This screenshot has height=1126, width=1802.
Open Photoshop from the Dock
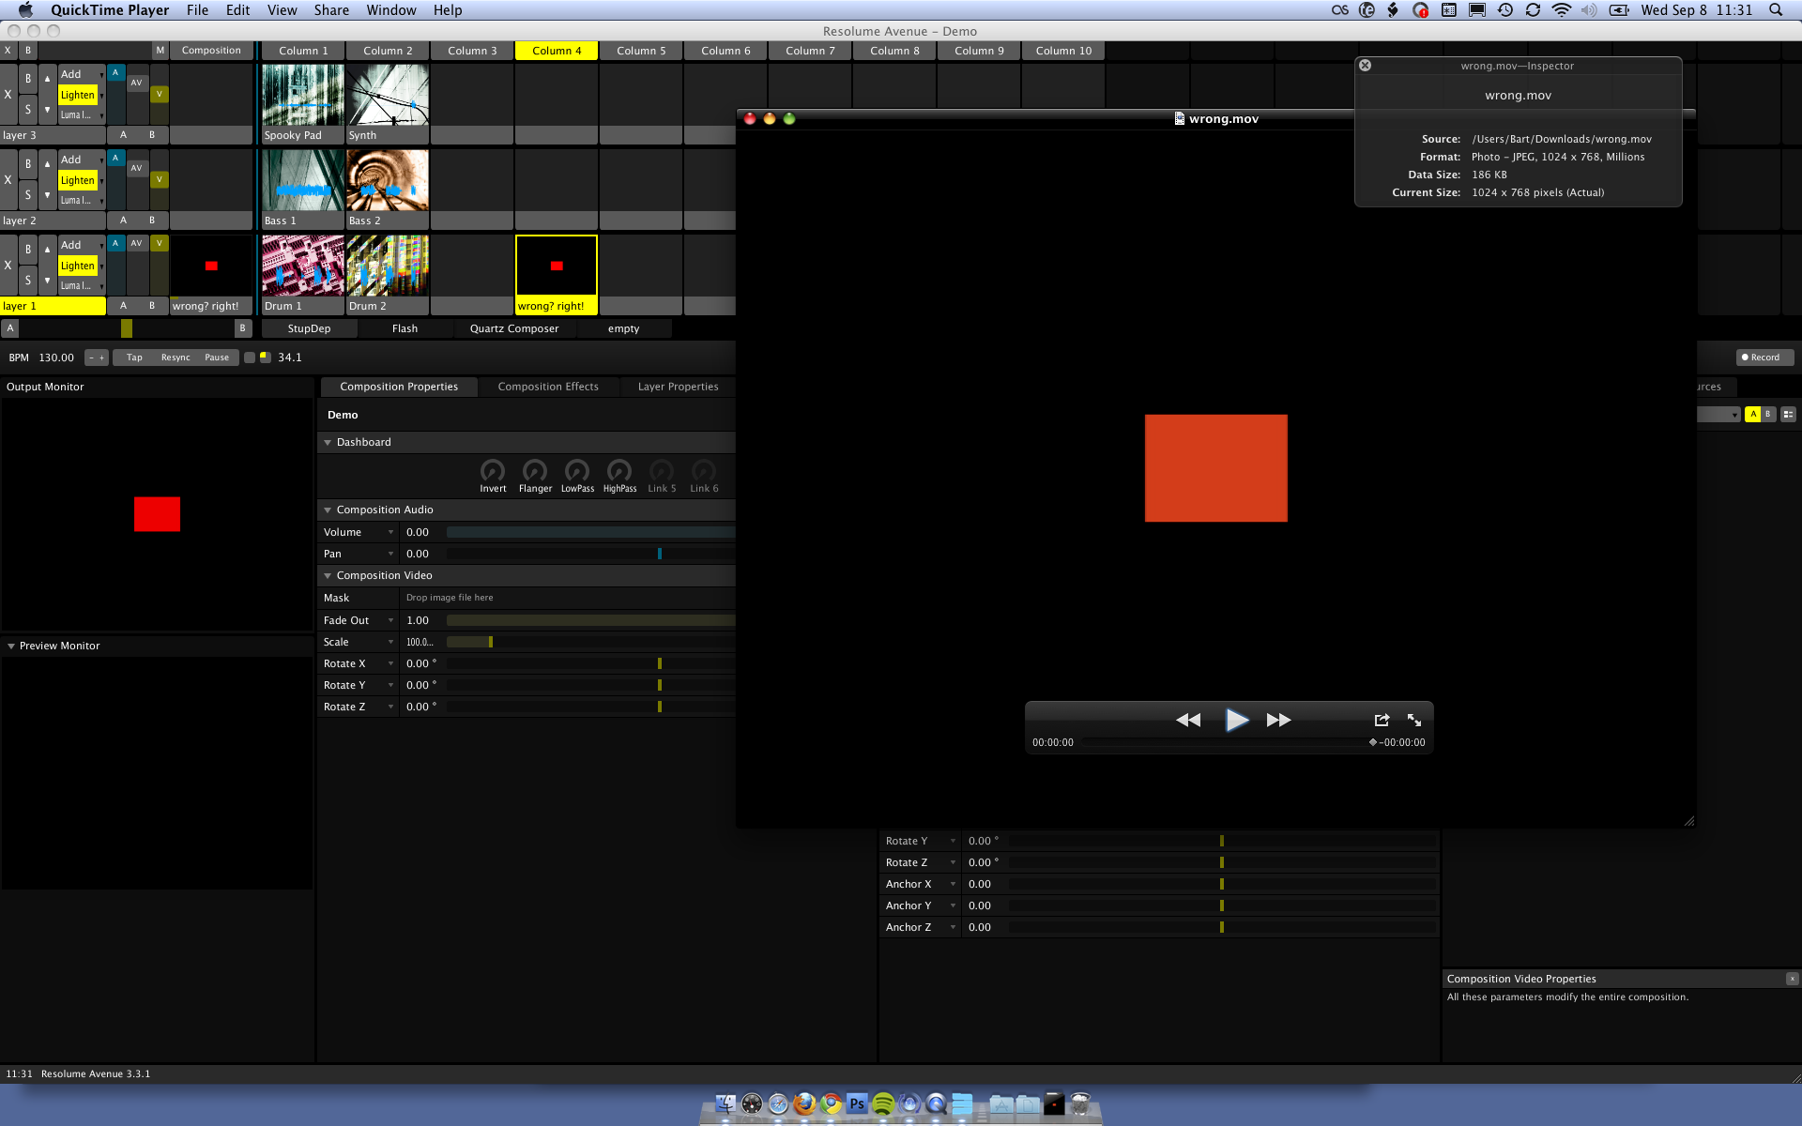857,1103
